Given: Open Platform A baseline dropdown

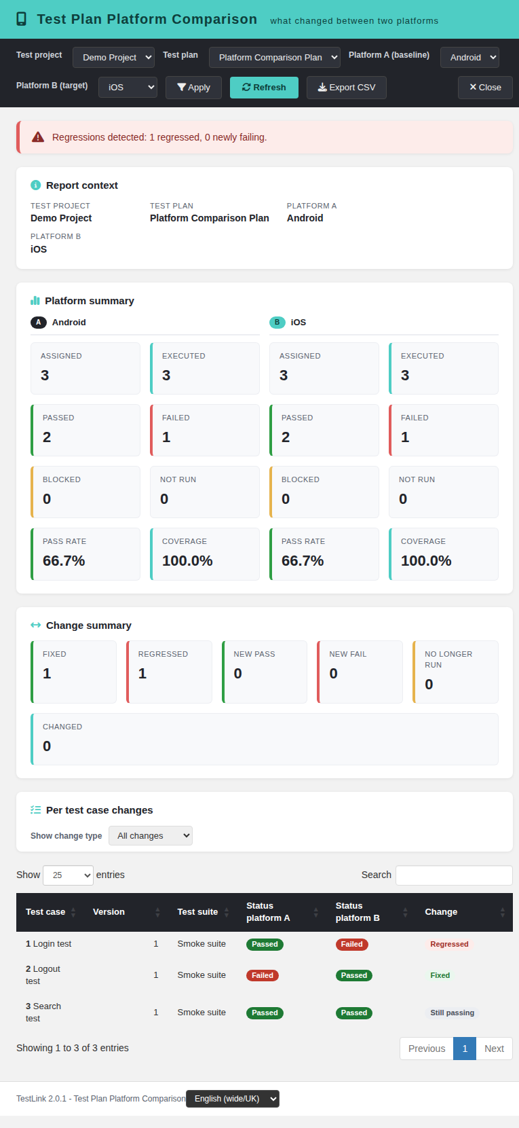Looking at the screenshot, I should 469,57.
